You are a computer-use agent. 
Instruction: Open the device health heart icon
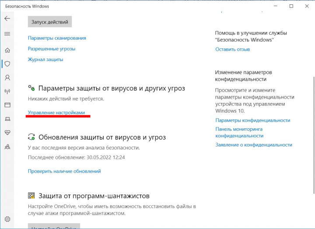coord(7,133)
